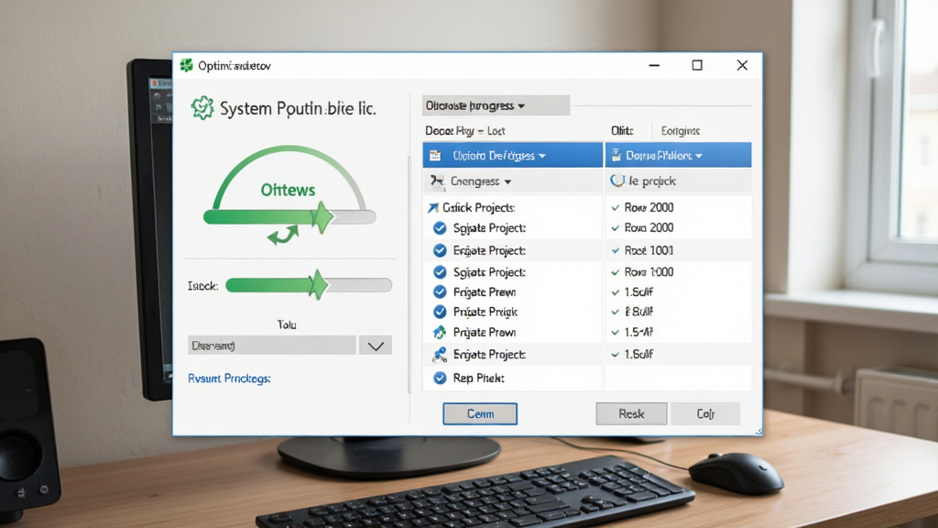Click the checkmark icon next to Rovs 1000
Screen dimensions: 938x528
[615, 272]
